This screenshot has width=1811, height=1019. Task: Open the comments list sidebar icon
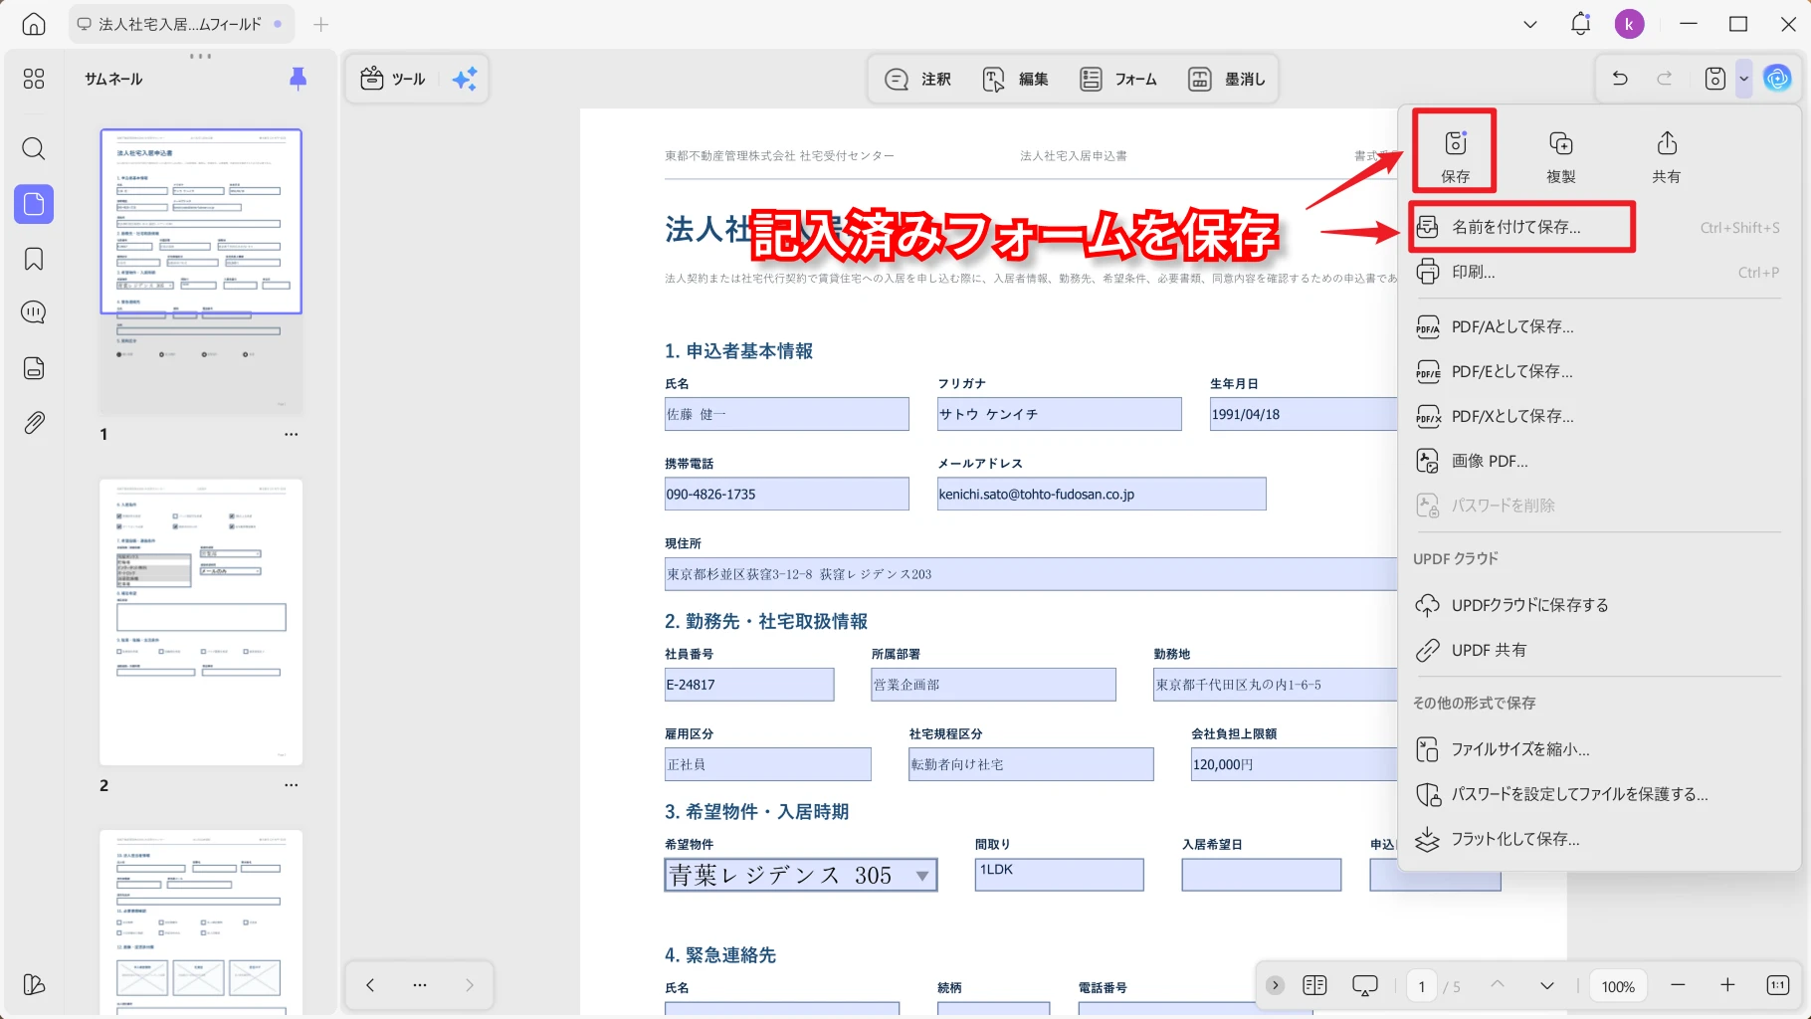pyautogui.click(x=34, y=312)
